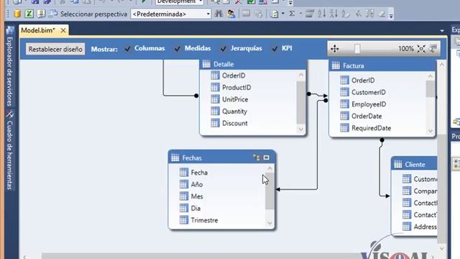This screenshot has height=259, width=460.
Task: Select the OrderID column in Detalle
Action: pyautogui.click(x=234, y=76)
